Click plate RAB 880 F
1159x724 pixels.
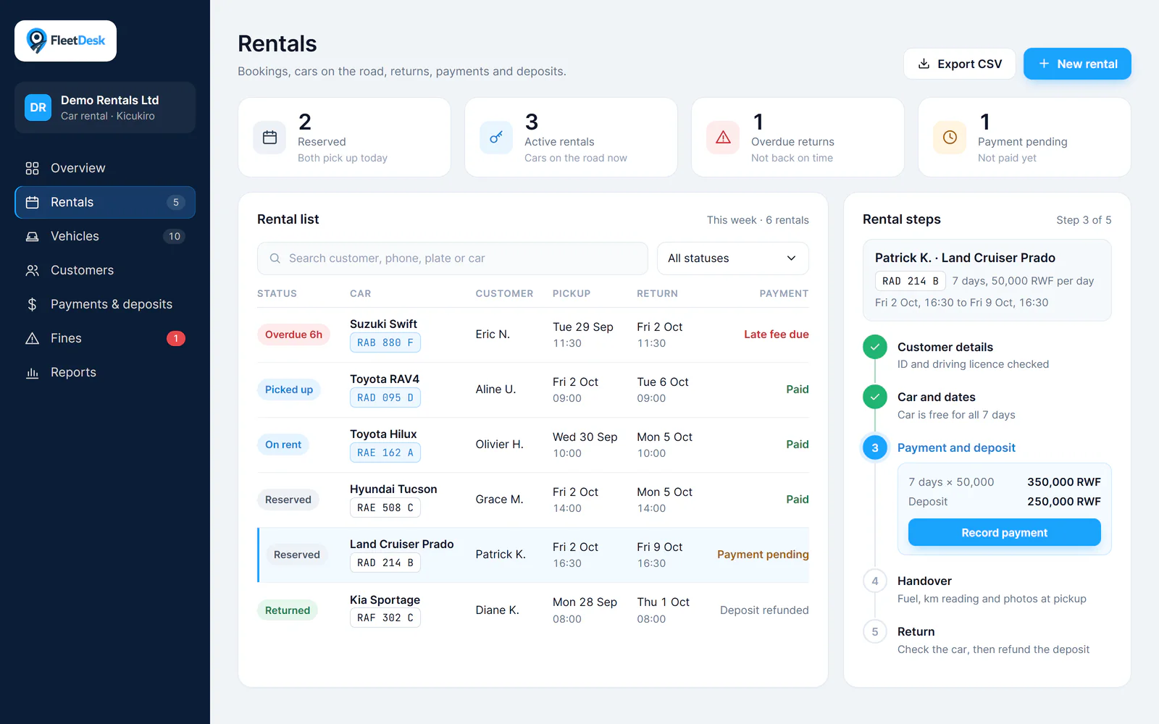click(x=385, y=342)
